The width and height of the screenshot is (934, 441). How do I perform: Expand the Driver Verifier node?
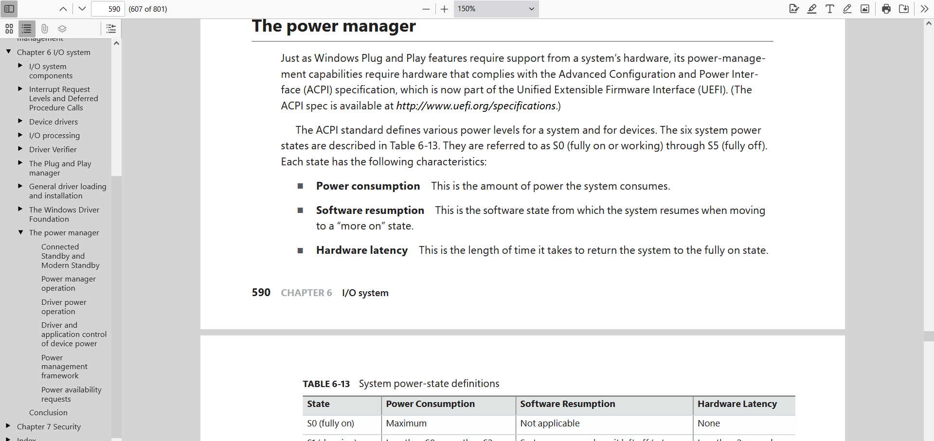(x=20, y=149)
